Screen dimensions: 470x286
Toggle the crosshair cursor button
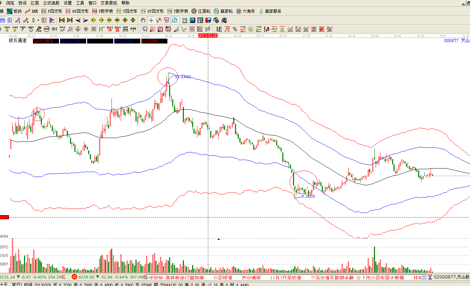[x=151, y=20]
